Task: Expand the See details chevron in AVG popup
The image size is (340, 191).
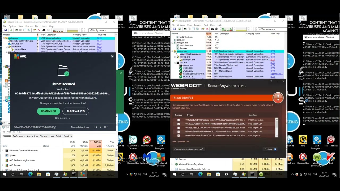Action: (x=69, y=118)
